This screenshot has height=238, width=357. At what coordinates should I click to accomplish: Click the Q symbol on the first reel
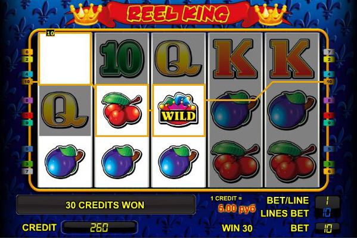click(64, 110)
